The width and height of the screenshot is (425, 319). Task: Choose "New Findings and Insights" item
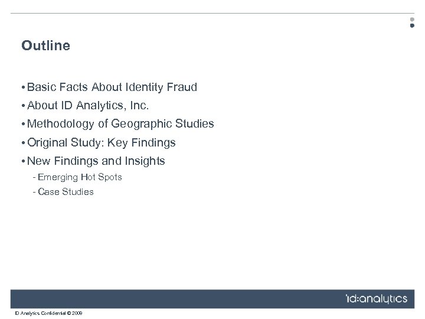point(96,161)
